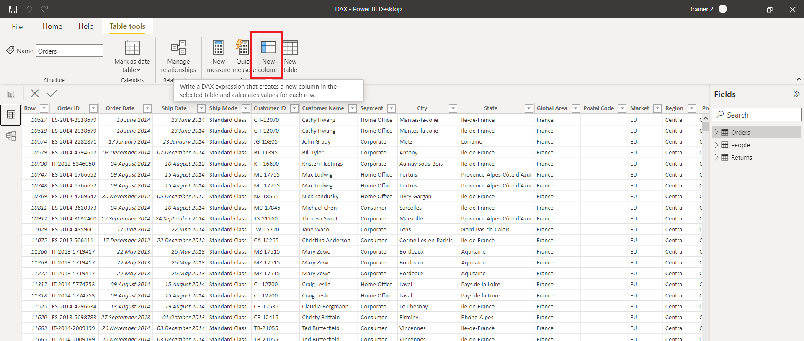Open the Ship Mode column filter dropdown

point(246,108)
